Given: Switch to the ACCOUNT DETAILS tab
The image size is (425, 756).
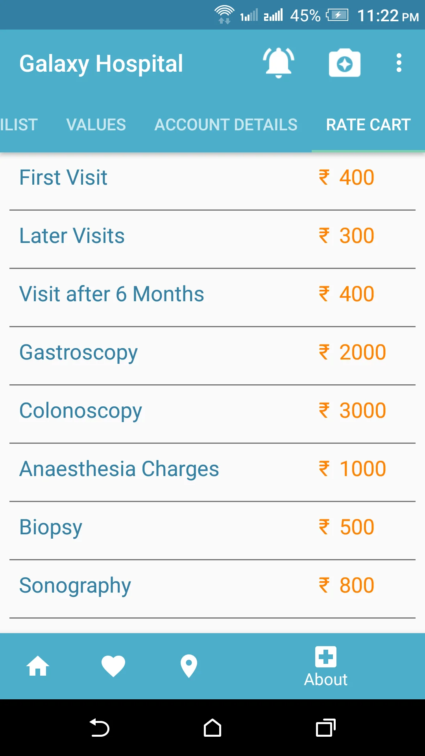Looking at the screenshot, I should 226,125.
